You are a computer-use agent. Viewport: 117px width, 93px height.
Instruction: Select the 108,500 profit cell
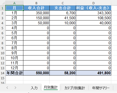[94, 18]
